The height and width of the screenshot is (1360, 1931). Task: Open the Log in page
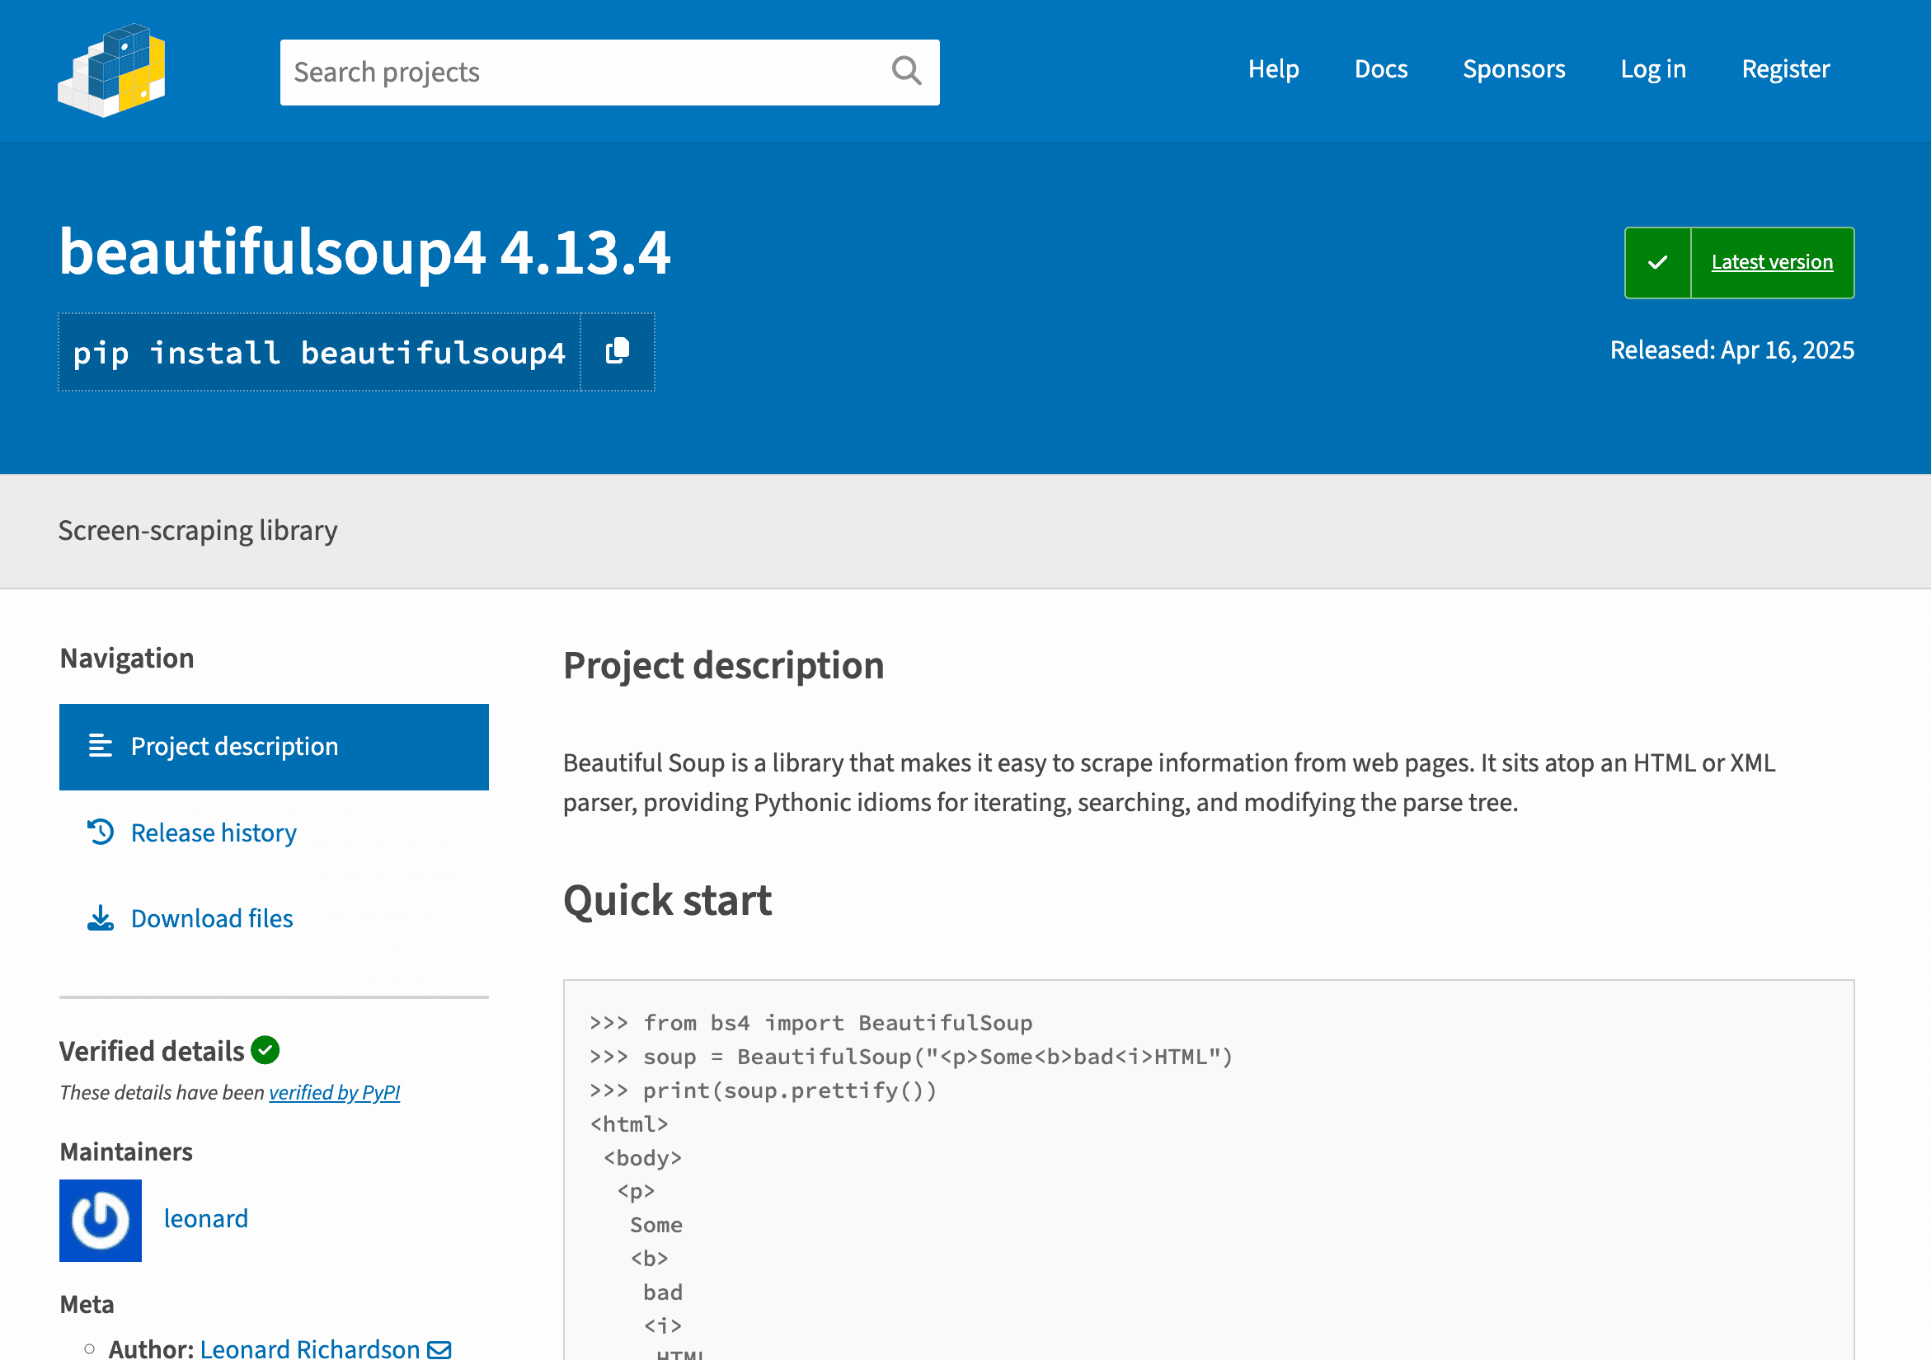click(x=1652, y=69)
